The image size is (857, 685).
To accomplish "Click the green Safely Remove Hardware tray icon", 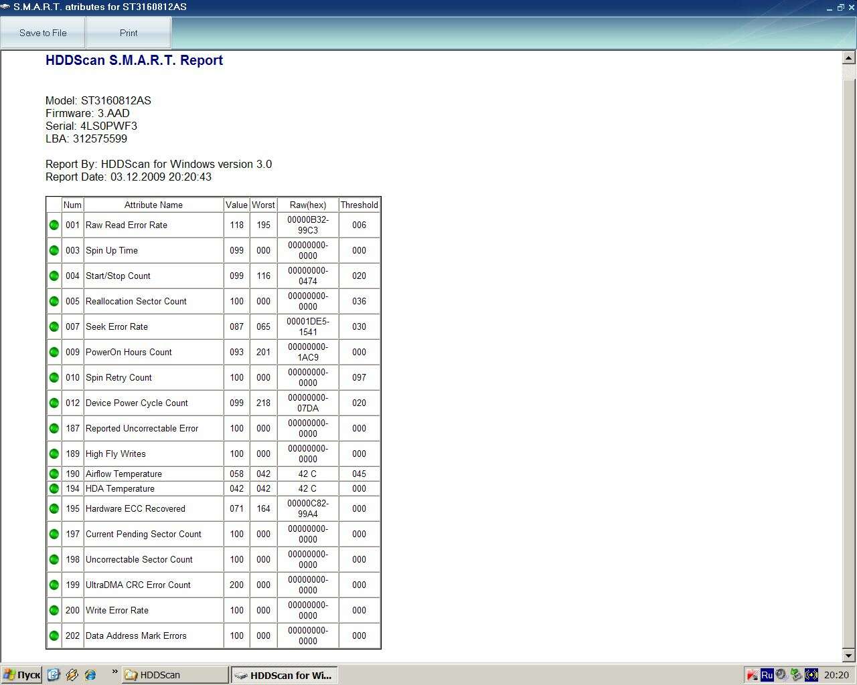I will point(796,675).
